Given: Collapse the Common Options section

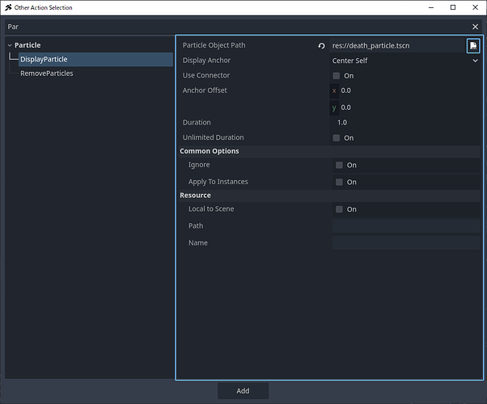Looking at the screenshot, I should [x=209, y=151].
